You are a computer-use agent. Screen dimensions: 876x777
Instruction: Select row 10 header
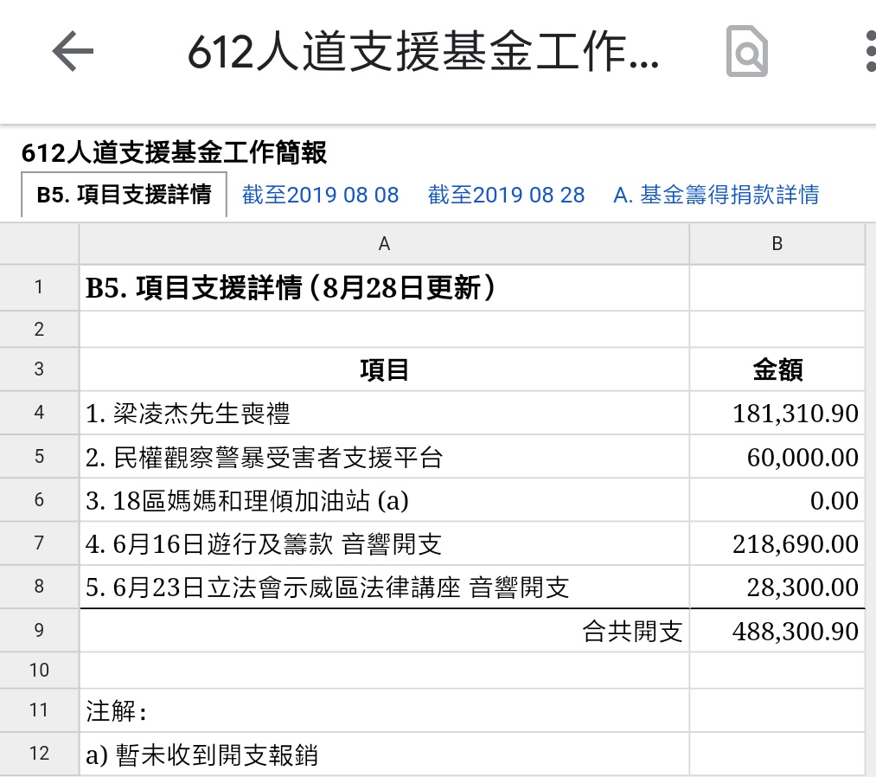click(x=39, y=670)
